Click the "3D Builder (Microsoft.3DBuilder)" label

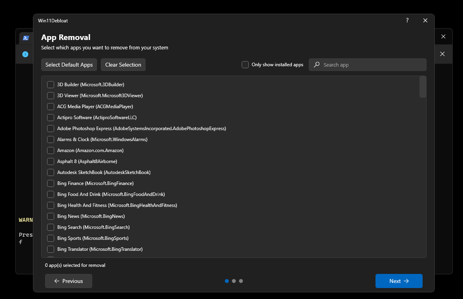[91, 85]
